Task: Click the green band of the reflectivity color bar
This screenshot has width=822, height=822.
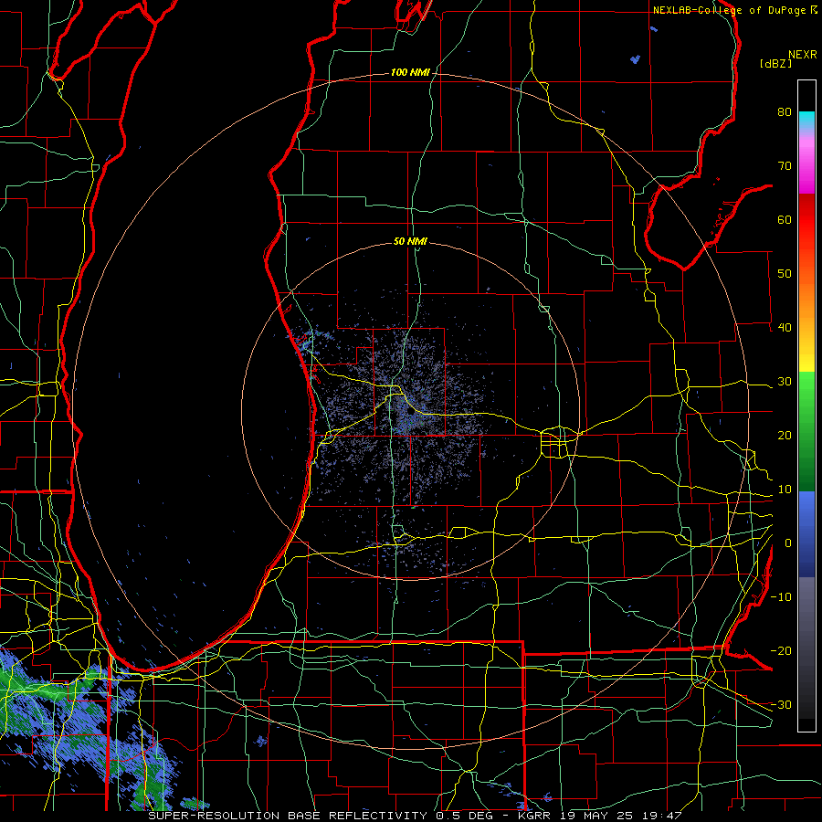Action: (806, 431)
